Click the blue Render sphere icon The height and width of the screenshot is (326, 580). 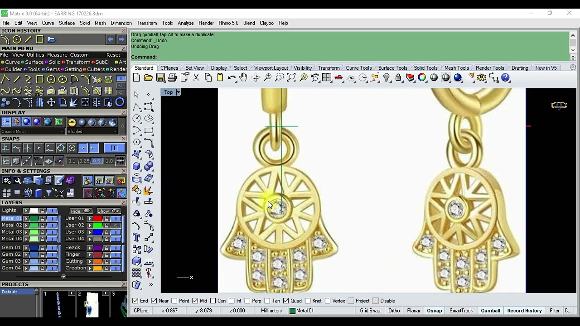458,78
